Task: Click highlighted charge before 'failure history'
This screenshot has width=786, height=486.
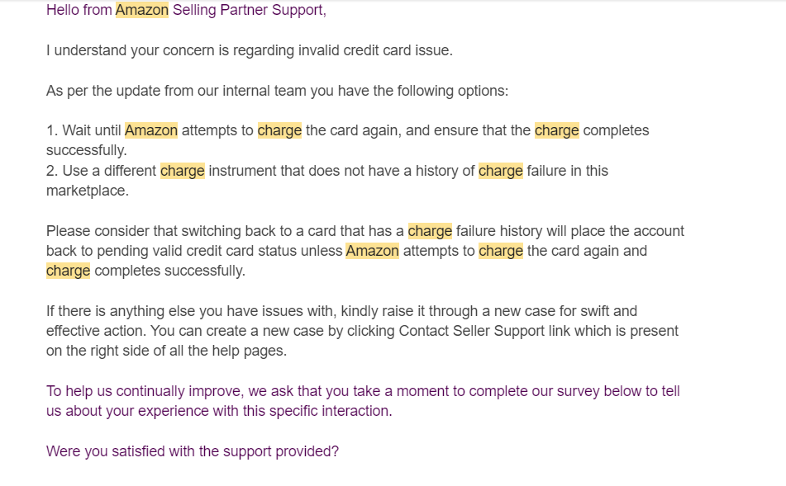Action: pyautogui.click(x=430, y=231)
